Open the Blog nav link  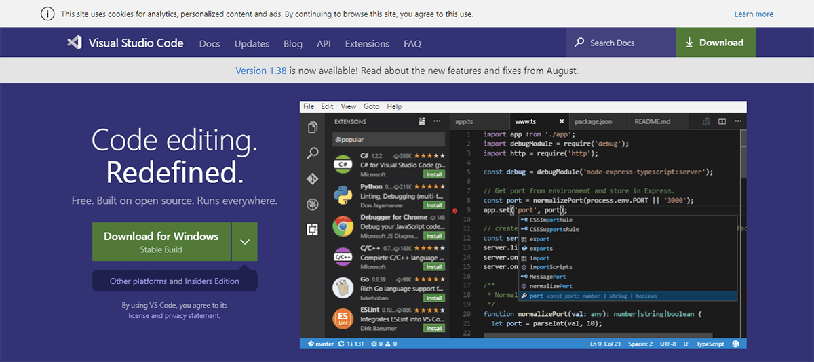pyautogui.click(x=293, y=43)
